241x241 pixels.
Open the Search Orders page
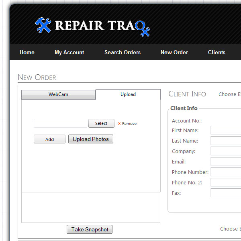pyautogui.click(x=123, y=52)
